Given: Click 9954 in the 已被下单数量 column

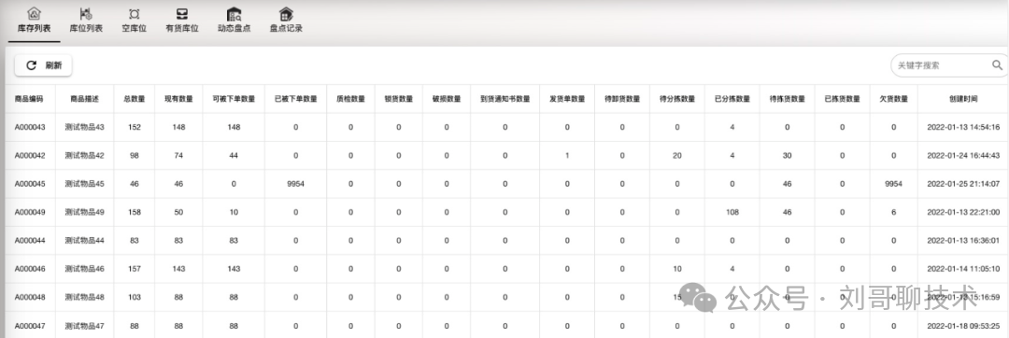Looking at the screenshot, I should 295,184.
